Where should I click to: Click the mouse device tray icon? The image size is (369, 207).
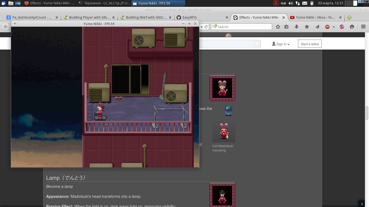(312, 3)
